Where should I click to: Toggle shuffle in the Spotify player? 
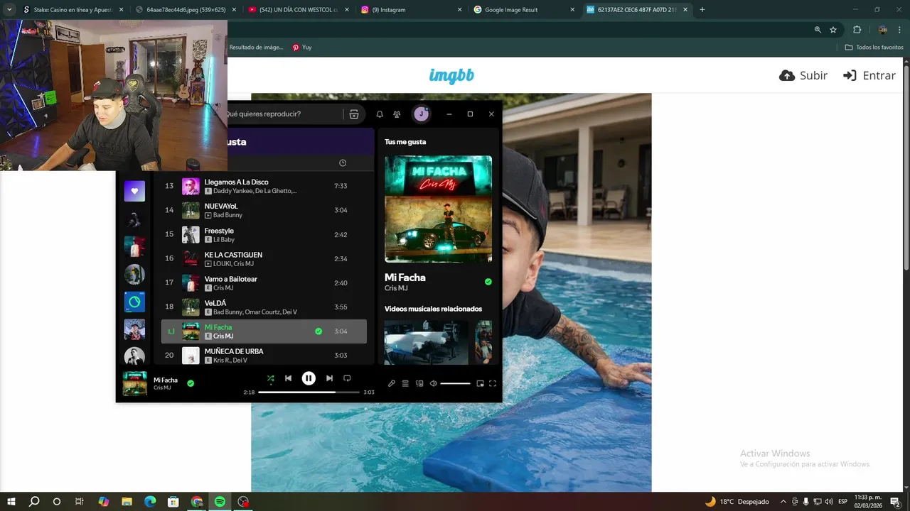270,378
